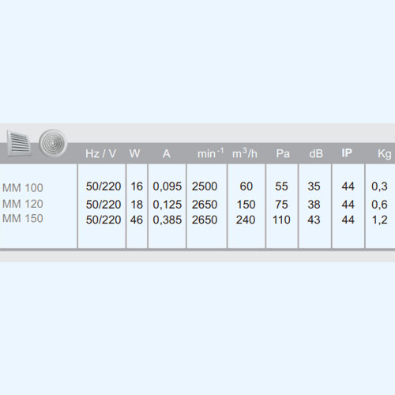Click the square louvered grille fan icon
Viewport: 395px width, 395px height.
19,143
